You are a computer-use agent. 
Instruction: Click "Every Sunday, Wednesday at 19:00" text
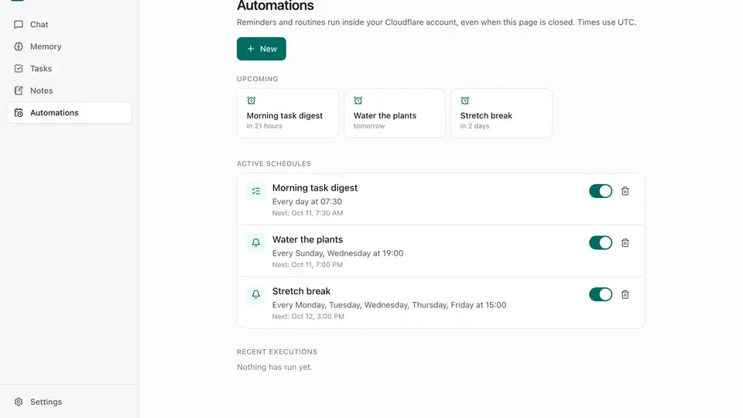click(x=338, y=253)
